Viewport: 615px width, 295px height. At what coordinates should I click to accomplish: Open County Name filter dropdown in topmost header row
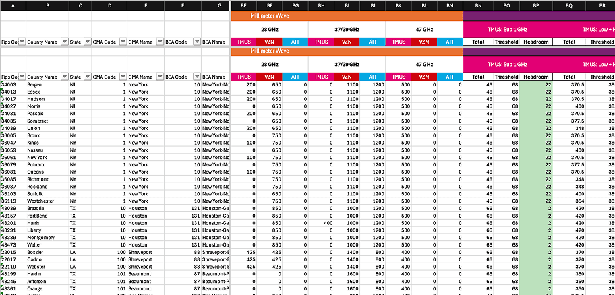[65, 42]
